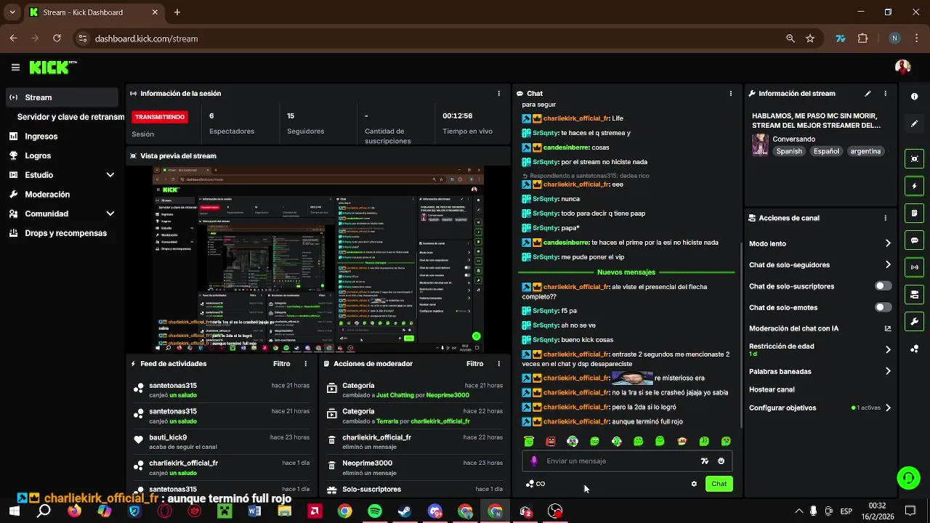Viewport: 930px width, 523px height.
Task: Toggle Chat de solo-emotes switch
Action: [x=883, y=307]
